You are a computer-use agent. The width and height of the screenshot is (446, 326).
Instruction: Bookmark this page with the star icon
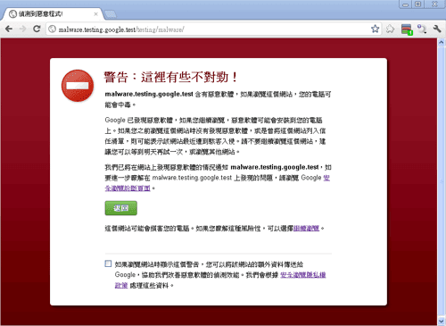tap(376, 29)
